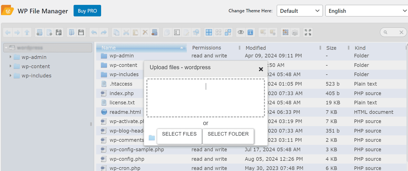
Task: Create a new folder via toolbar icon
Action: tap(40, 32)
